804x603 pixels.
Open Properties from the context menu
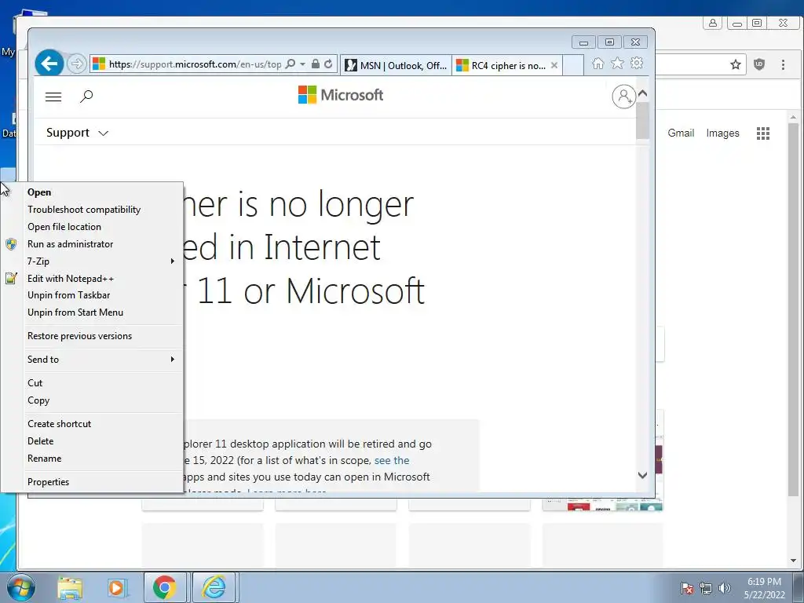pyautogui.click(x=93, y=482)
